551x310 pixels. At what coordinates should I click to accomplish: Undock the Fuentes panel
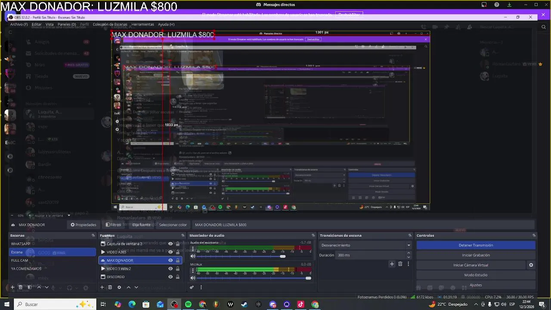(x=183, y=236)
